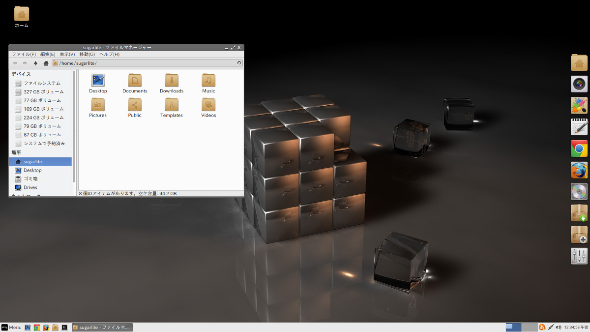
Task: Click the sidebar vertical scrollbar
Action: coord(74,126)
